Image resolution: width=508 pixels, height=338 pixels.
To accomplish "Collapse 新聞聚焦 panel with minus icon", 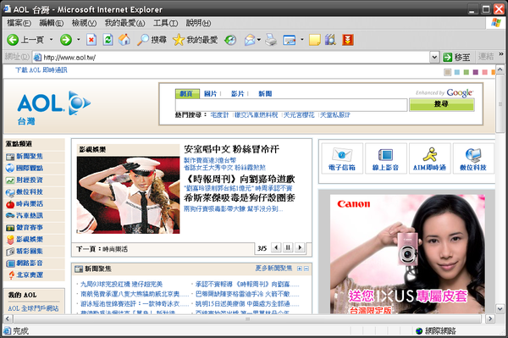I will coord(306,269).
